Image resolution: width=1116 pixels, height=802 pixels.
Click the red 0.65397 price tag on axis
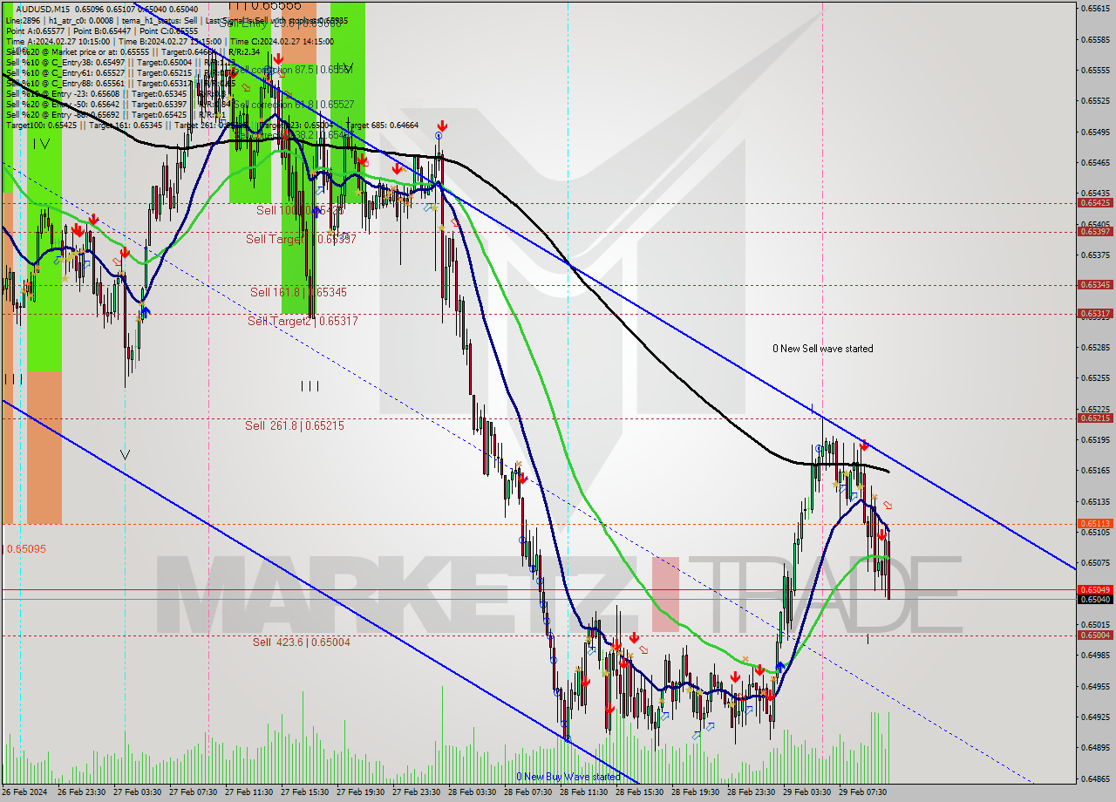click(1096, 231)
